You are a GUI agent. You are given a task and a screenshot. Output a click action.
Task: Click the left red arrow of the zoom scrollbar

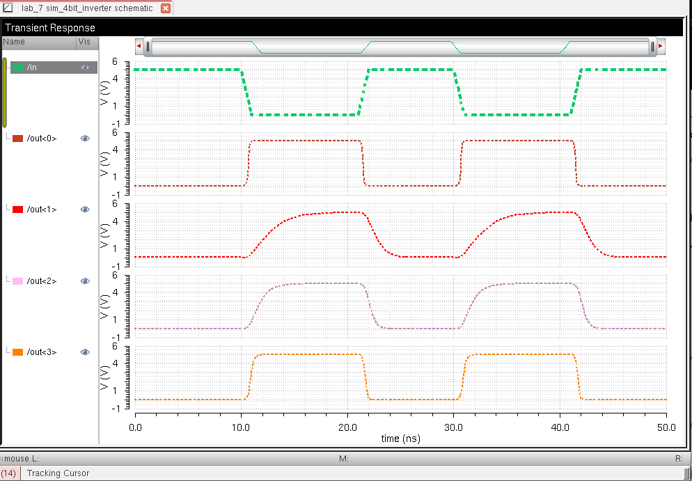pyautogui.click(x=139, y=47)
